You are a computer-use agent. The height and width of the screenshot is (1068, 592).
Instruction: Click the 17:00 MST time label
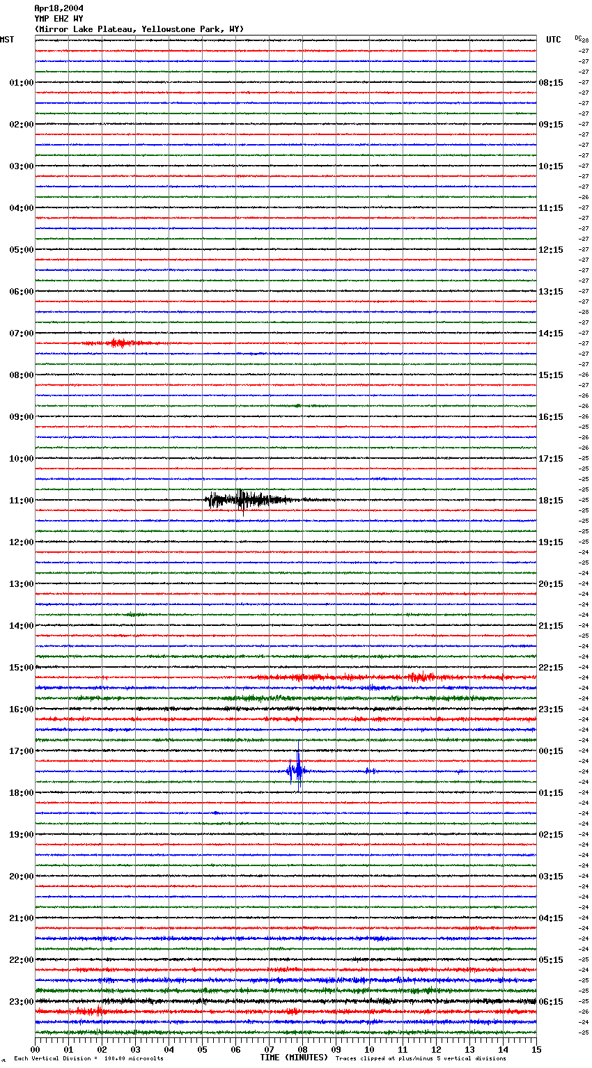tap(22, 751)
